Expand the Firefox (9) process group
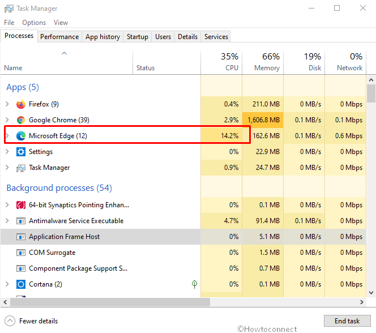The width and height of the screenshot is (376, 333). click(x=7, y=104)
